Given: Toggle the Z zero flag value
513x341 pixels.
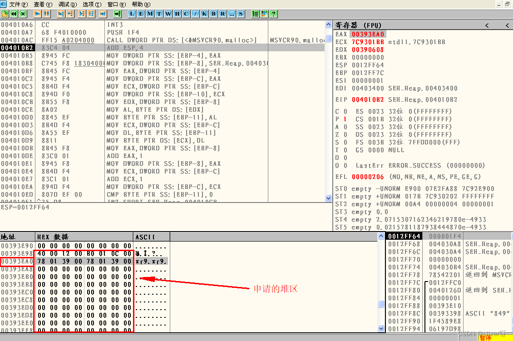Looking at the screenshot, I should 345,134.
